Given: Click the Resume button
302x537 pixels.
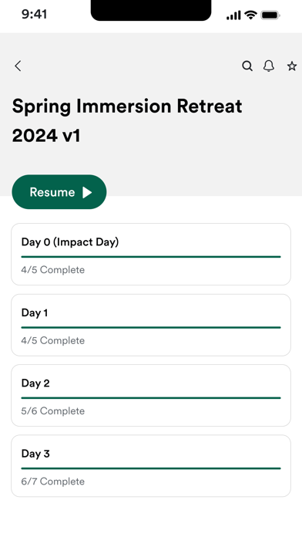Looking at the screenshot, I should click(59, 192).
